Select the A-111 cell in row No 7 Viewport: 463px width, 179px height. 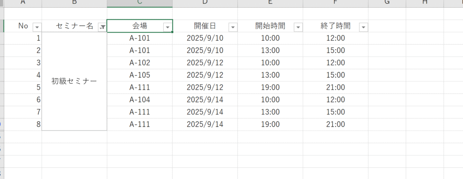click(140, 112)
